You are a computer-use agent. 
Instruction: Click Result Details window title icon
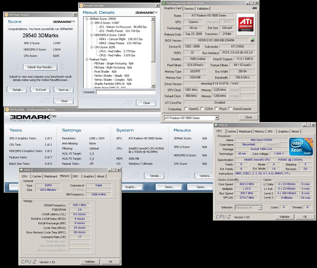point(81,6)
